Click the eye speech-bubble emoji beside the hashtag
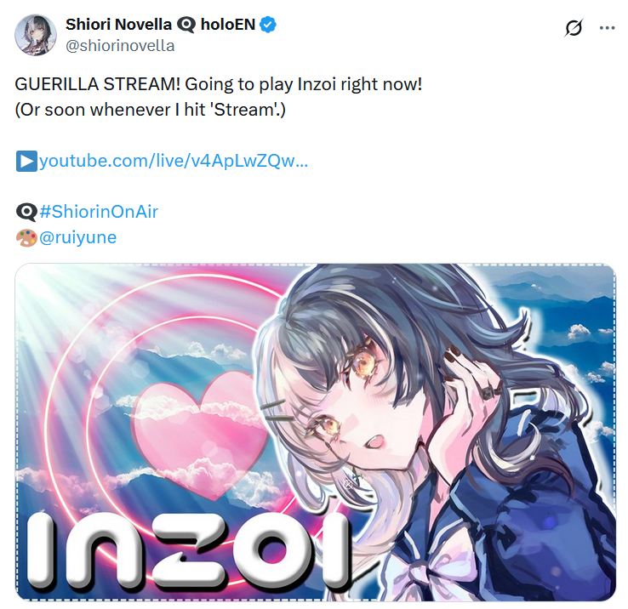Viewport: 628px width, 609px height. point(26,212)
